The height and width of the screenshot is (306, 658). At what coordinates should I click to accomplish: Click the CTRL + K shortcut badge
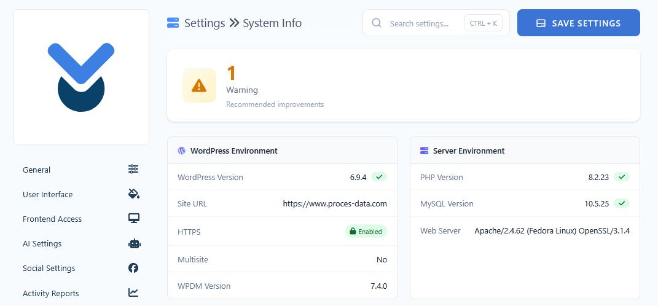(484, 23)
